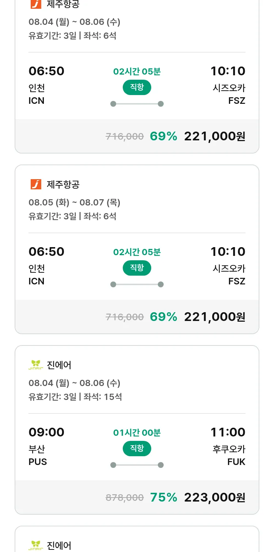Click the route line on the 08.05 Jeju Air flight
Image resolution: width=274 pixels, height=552 pixels.
[137, 284]
